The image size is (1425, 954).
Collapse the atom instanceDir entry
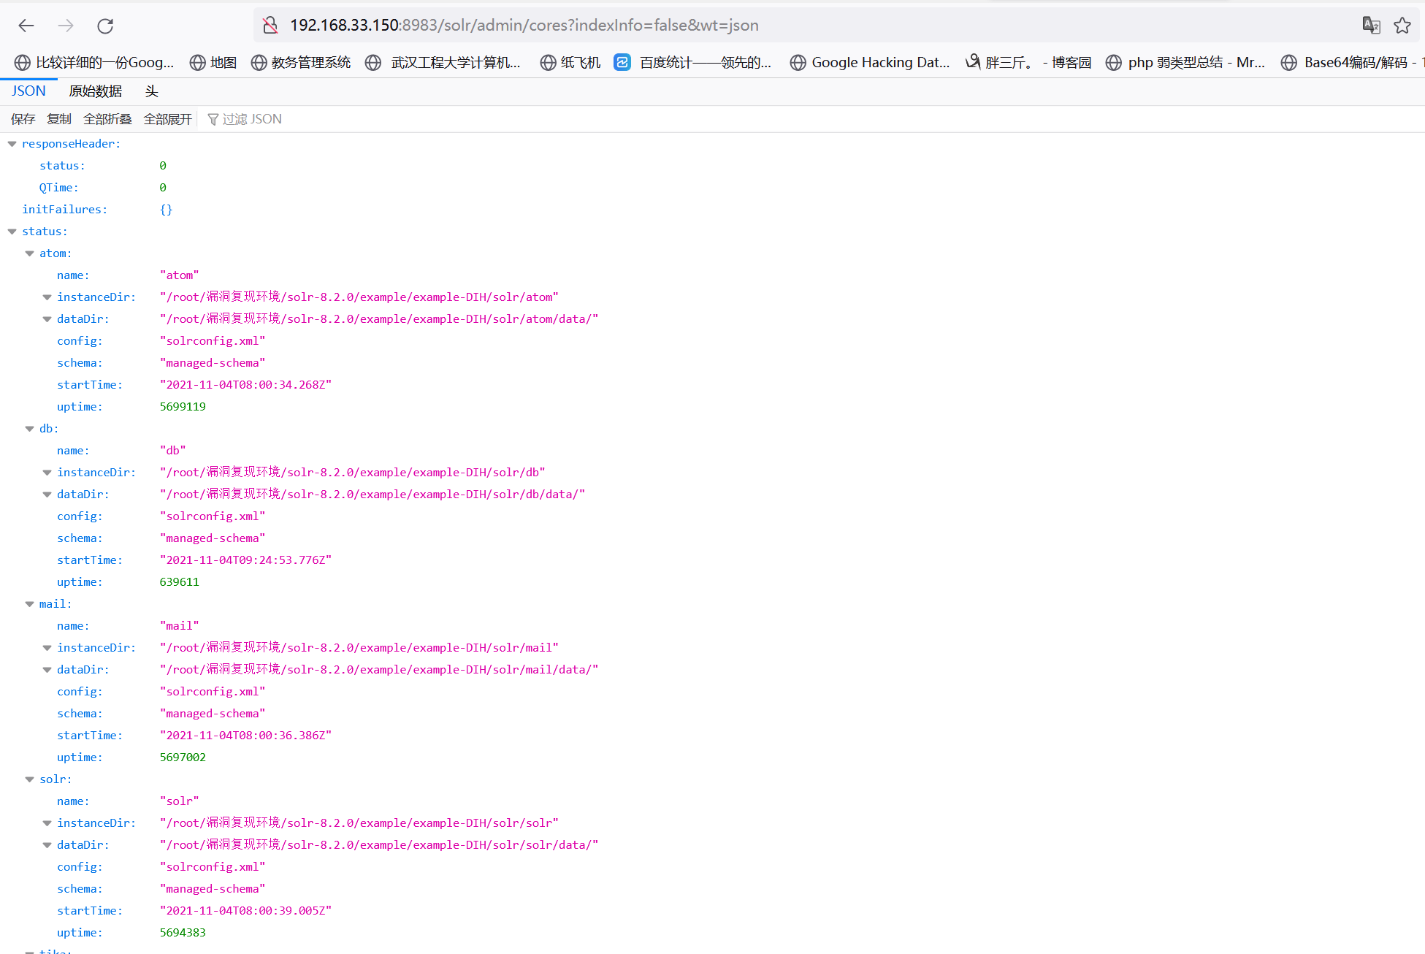[x=47, y=297]
